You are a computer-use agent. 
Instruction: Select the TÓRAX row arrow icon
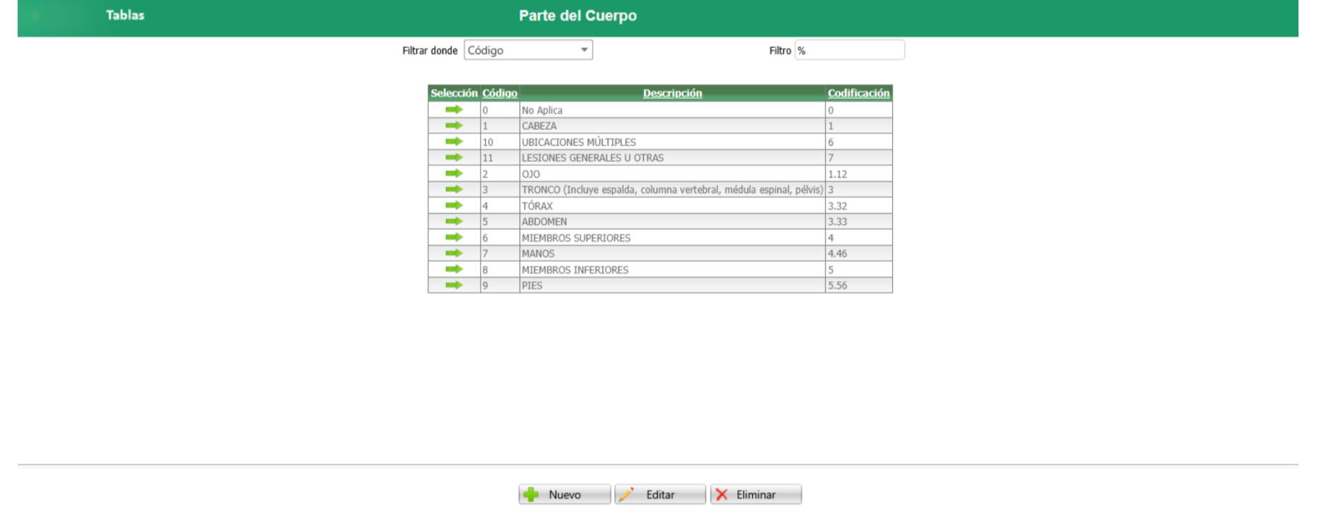454,206
